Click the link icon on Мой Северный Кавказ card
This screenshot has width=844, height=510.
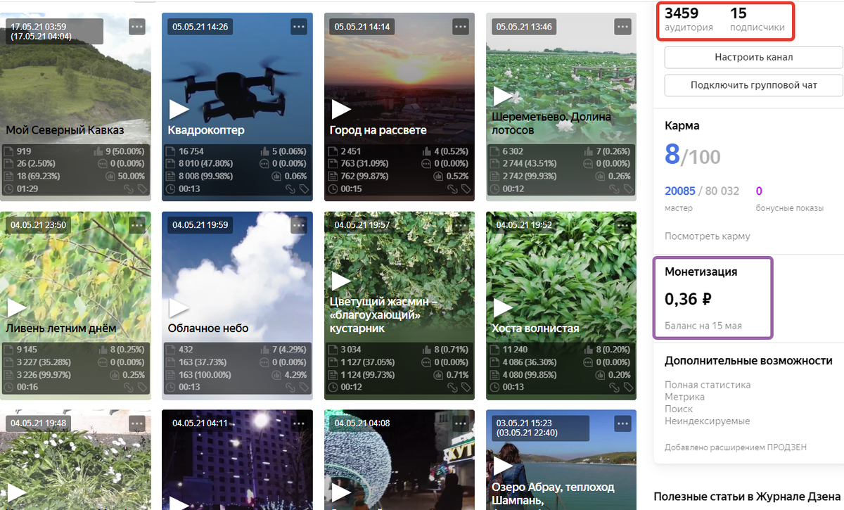[x=129, y=189]
